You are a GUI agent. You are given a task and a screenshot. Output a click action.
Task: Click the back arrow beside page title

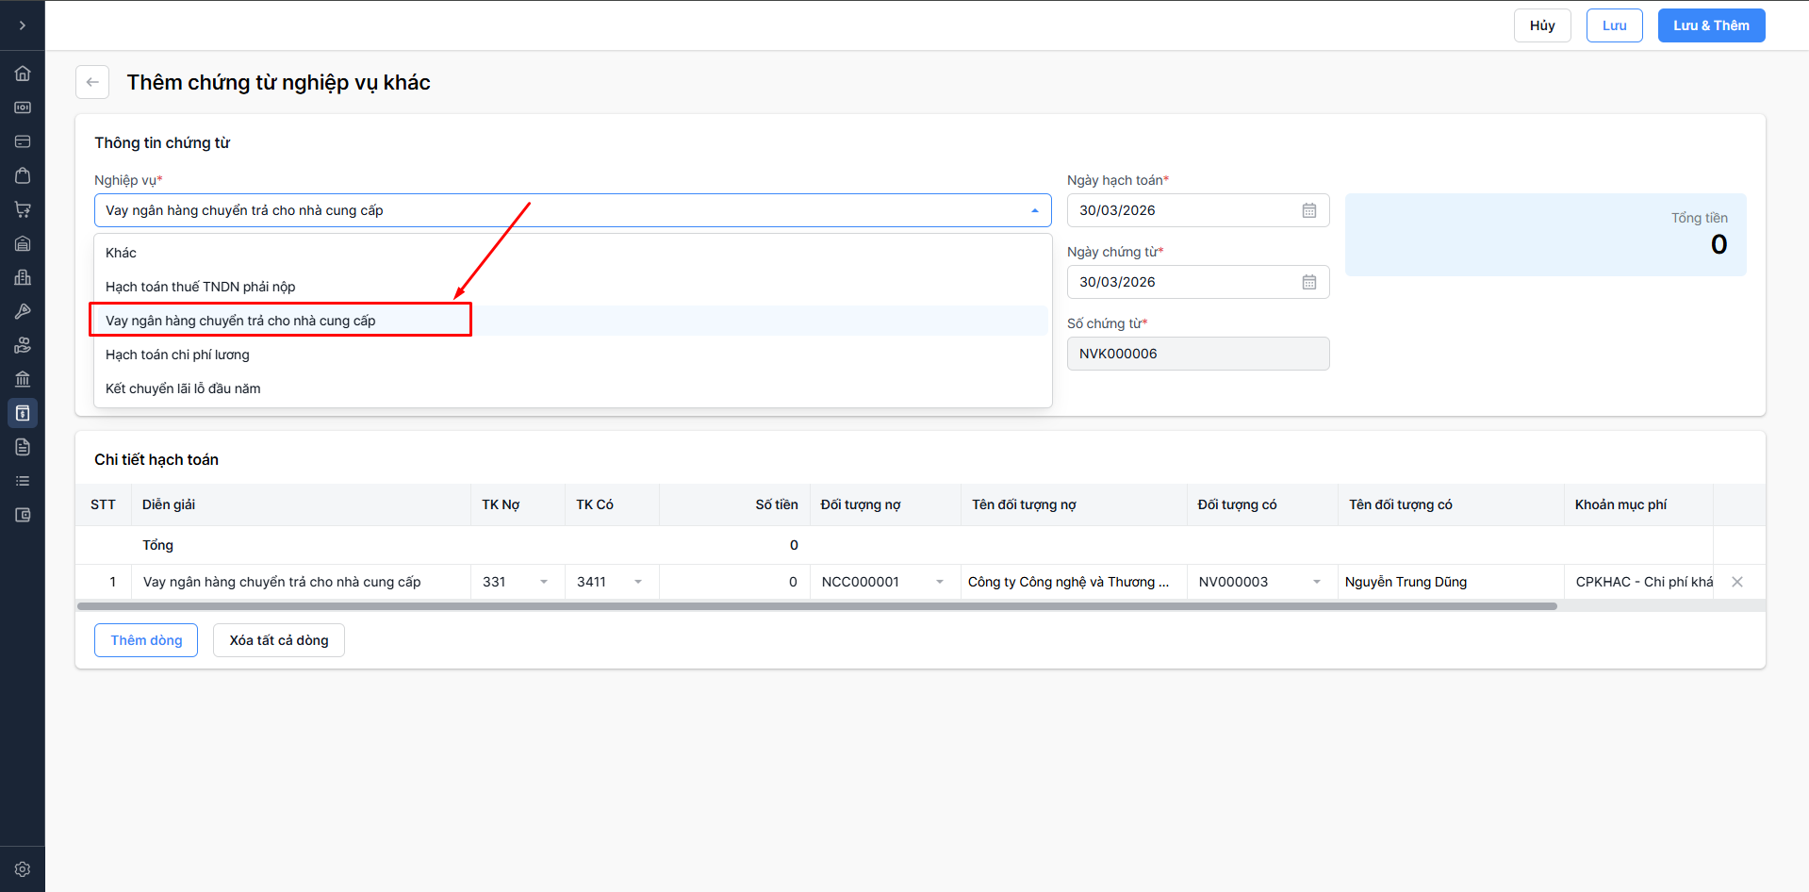coord(92,82)
